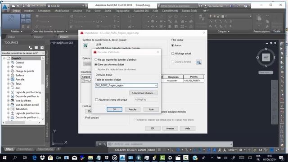Switch to the Dessin5 drawing tab
The width and height of the screenshot is (288, 162).
64,37
